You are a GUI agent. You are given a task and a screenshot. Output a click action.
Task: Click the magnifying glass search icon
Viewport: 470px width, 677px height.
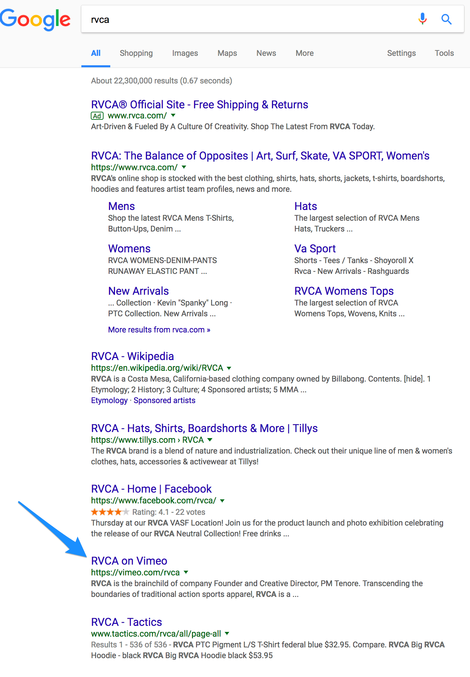click(x=446, y=19)
